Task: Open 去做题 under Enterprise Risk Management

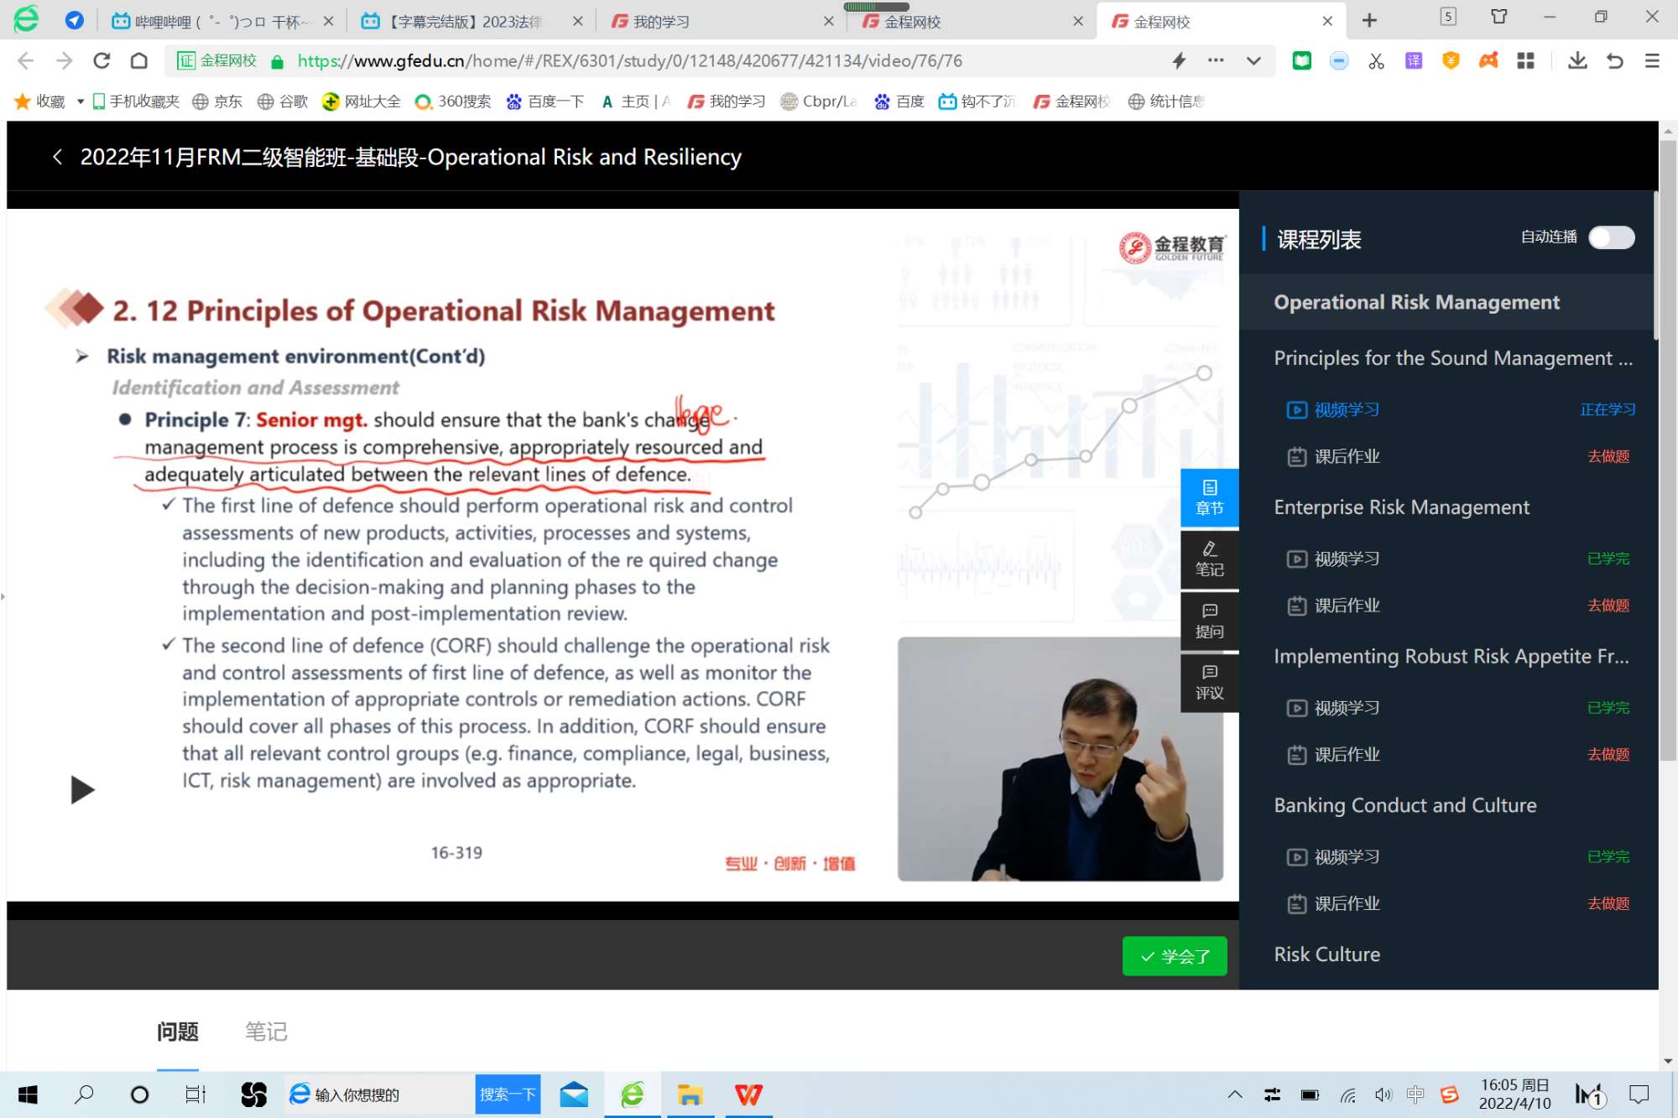Action: (x=1608, y=606)
